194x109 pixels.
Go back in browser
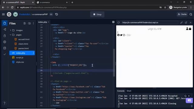tap(3, 7)
